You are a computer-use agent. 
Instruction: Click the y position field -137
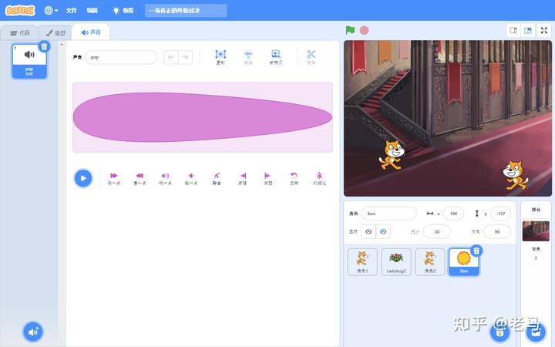pyautogui.click(x=500, y=214)
